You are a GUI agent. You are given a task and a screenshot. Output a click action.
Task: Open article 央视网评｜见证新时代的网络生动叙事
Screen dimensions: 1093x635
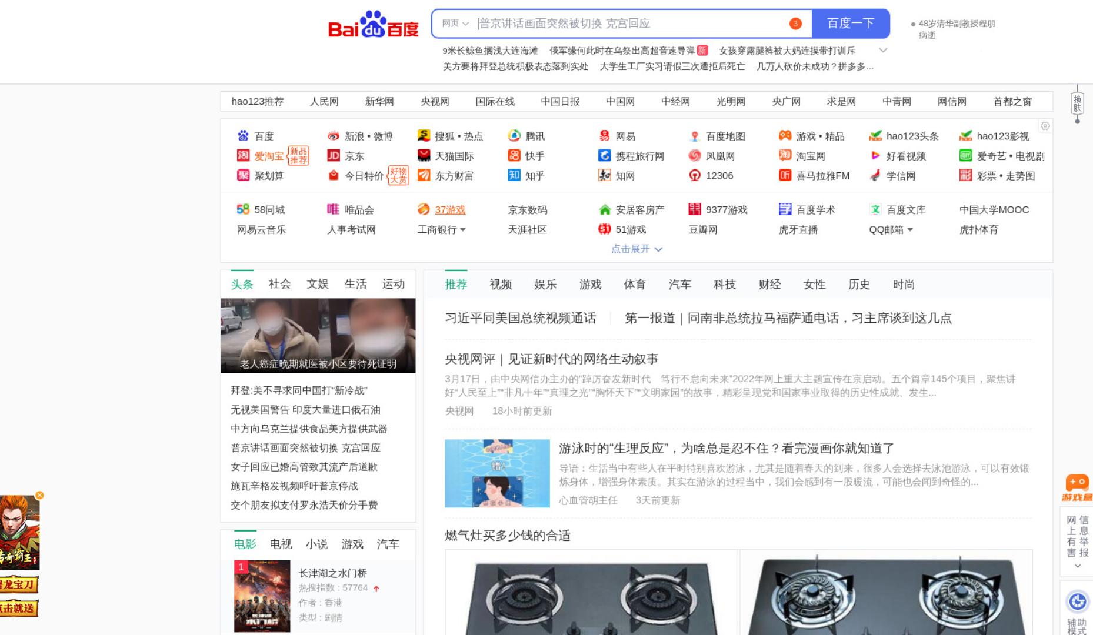(x=552, y=359)
